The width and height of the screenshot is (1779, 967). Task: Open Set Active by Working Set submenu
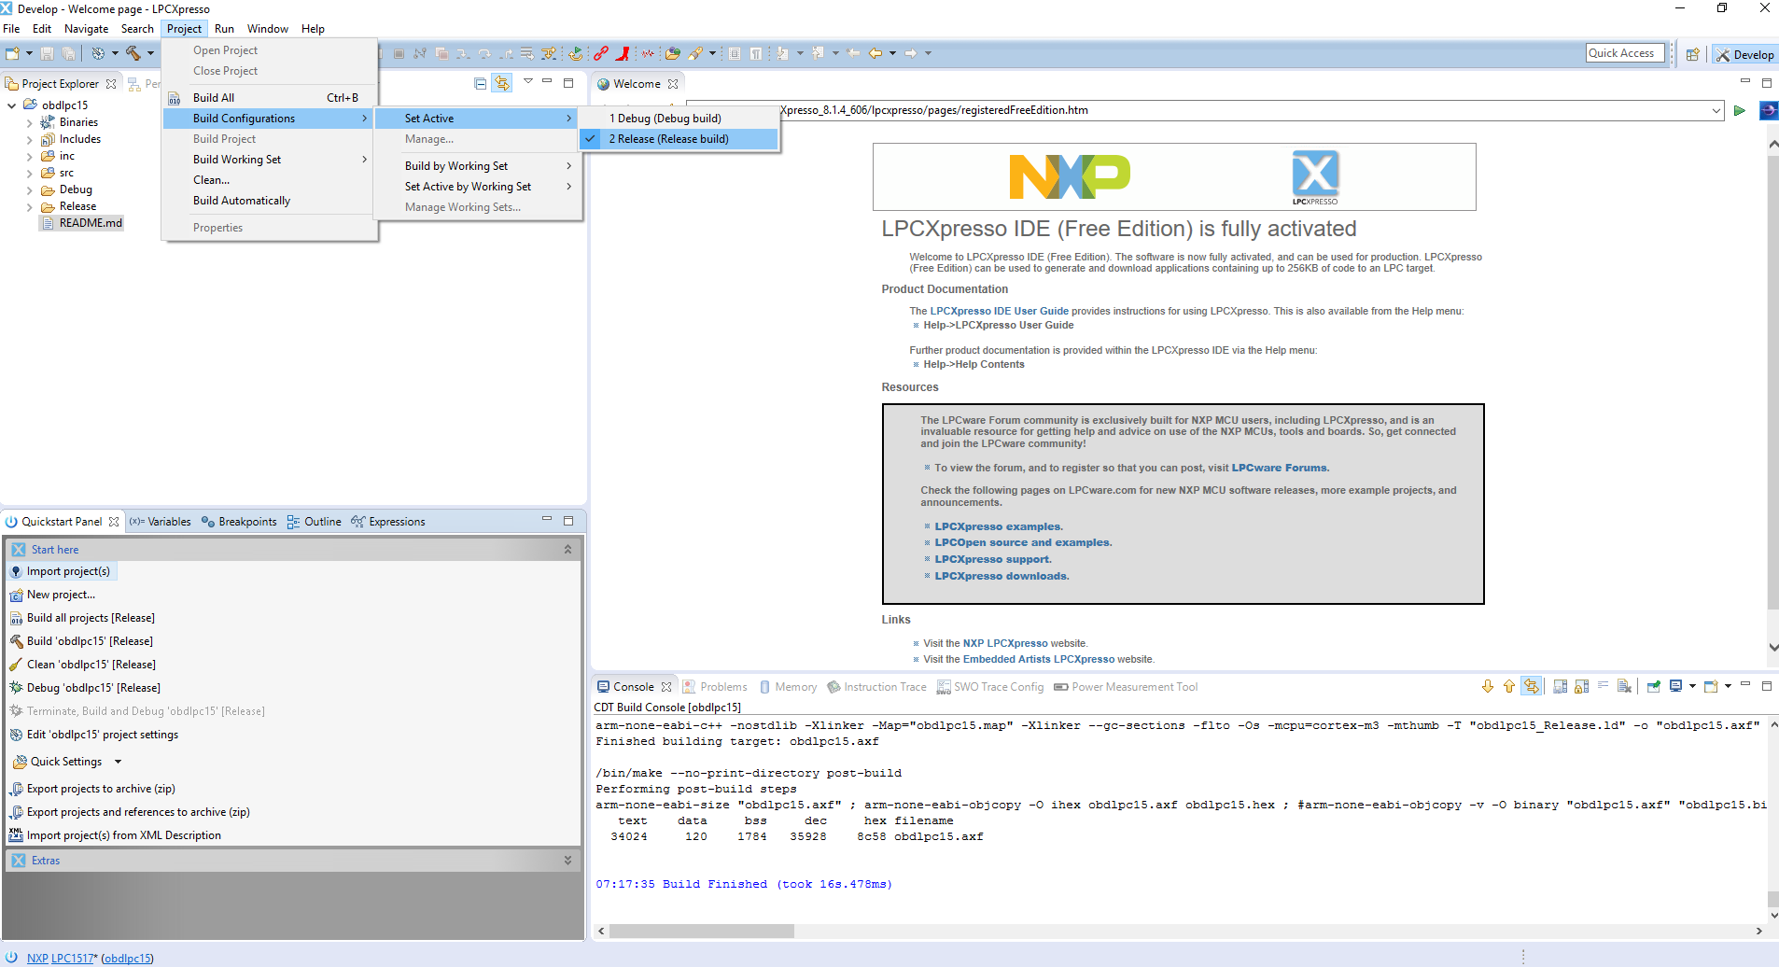coord(478,187)
